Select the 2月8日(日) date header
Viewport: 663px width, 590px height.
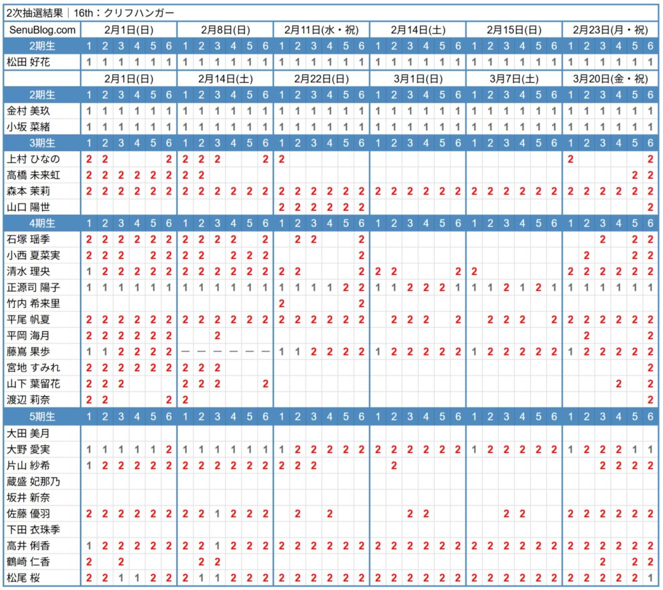[225, 30]
